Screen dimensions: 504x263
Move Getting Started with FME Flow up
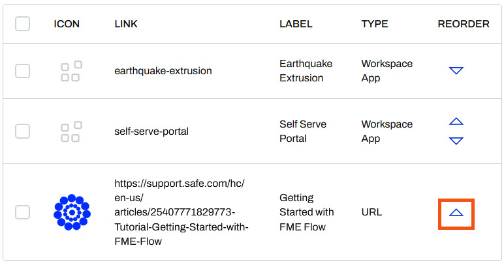click(x=456, y=213)
